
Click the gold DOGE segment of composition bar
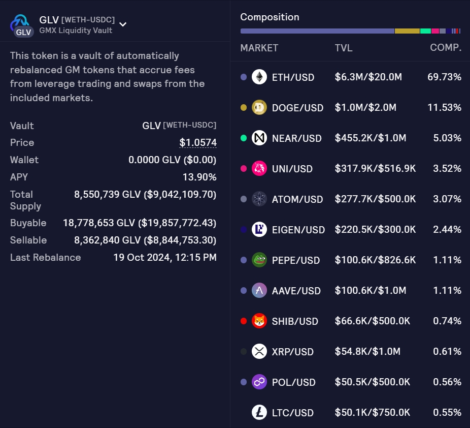[x=407, y=31]
